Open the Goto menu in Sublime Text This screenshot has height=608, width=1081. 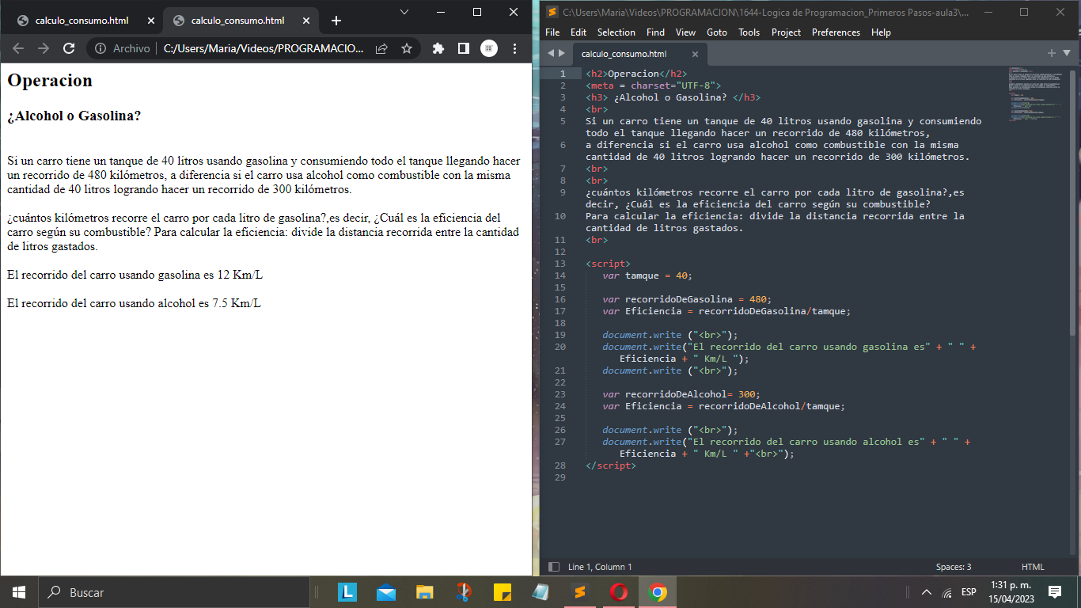click(x=717, y=32)
